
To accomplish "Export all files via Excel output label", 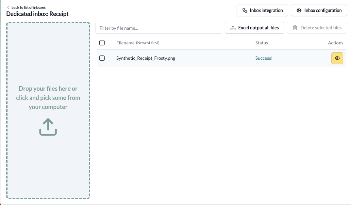I will pos(258,28).
